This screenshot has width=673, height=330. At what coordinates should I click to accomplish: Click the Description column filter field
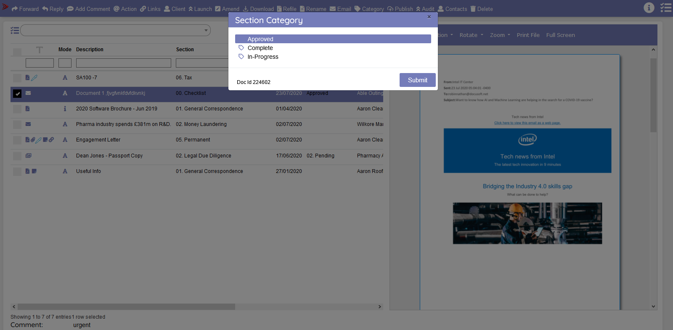(124, 63)
